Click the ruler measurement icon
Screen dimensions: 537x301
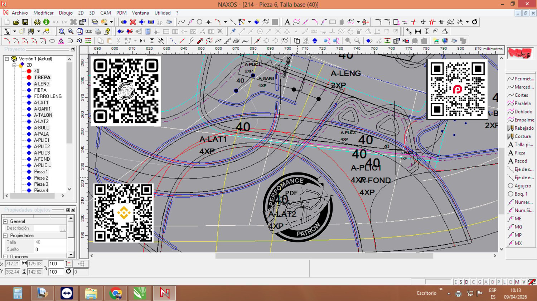tap(89, 31)
